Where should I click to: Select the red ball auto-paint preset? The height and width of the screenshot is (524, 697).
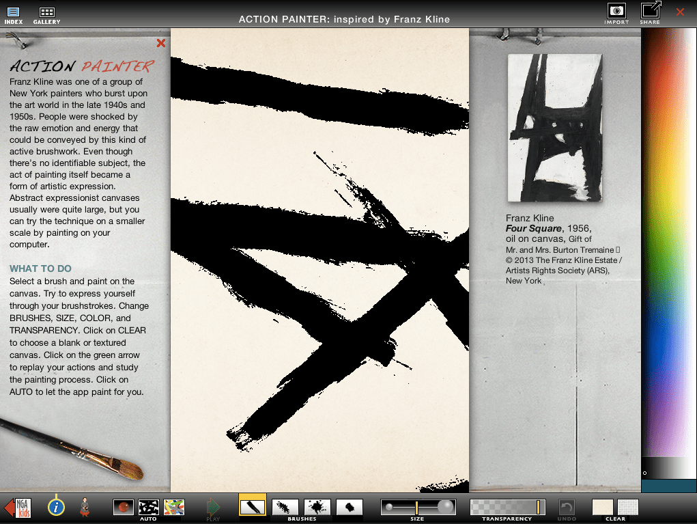123,507
